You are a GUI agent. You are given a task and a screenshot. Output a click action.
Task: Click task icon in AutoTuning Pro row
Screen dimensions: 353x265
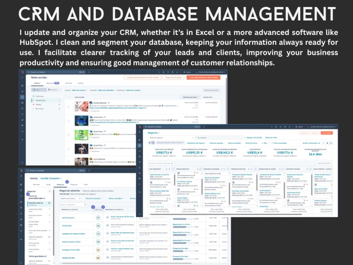(108, 217)
